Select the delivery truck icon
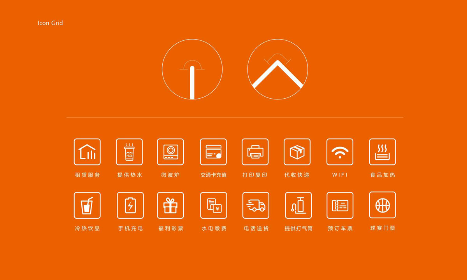The height and width of the screenshot is (280, 467). click(256, 205)
